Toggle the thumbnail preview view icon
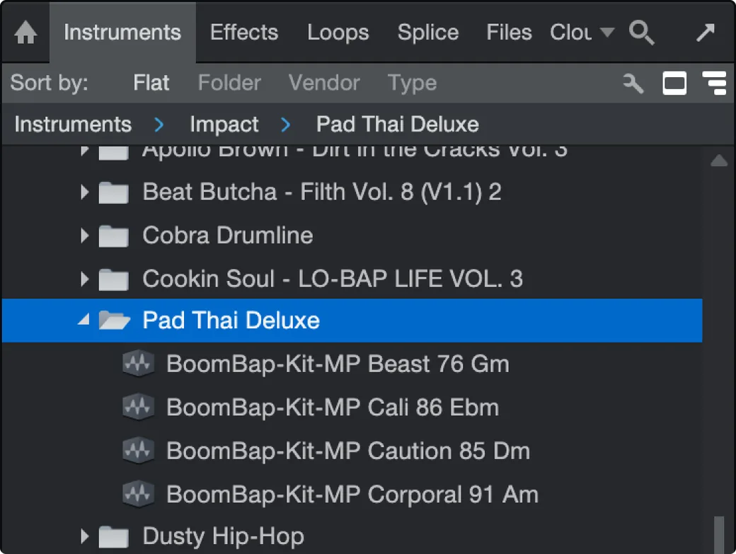The image size is (736, 554). (x=674, y=83)
